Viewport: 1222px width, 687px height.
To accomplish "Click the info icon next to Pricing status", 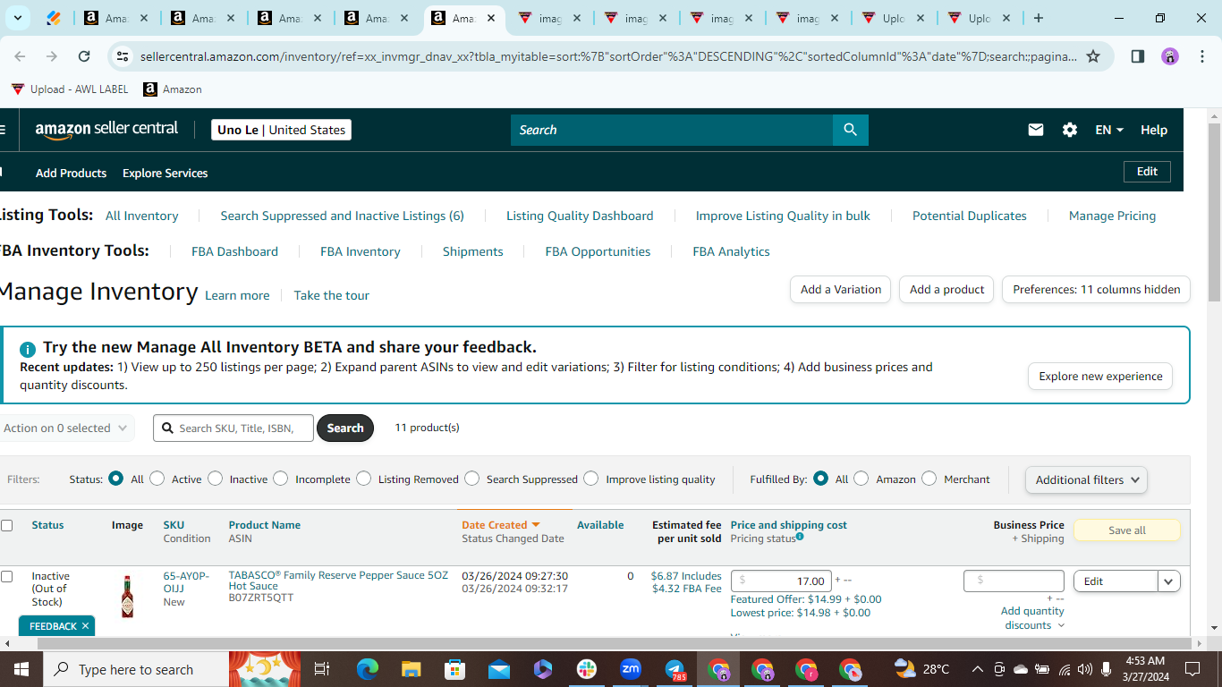I will click(x=800, y=537).
